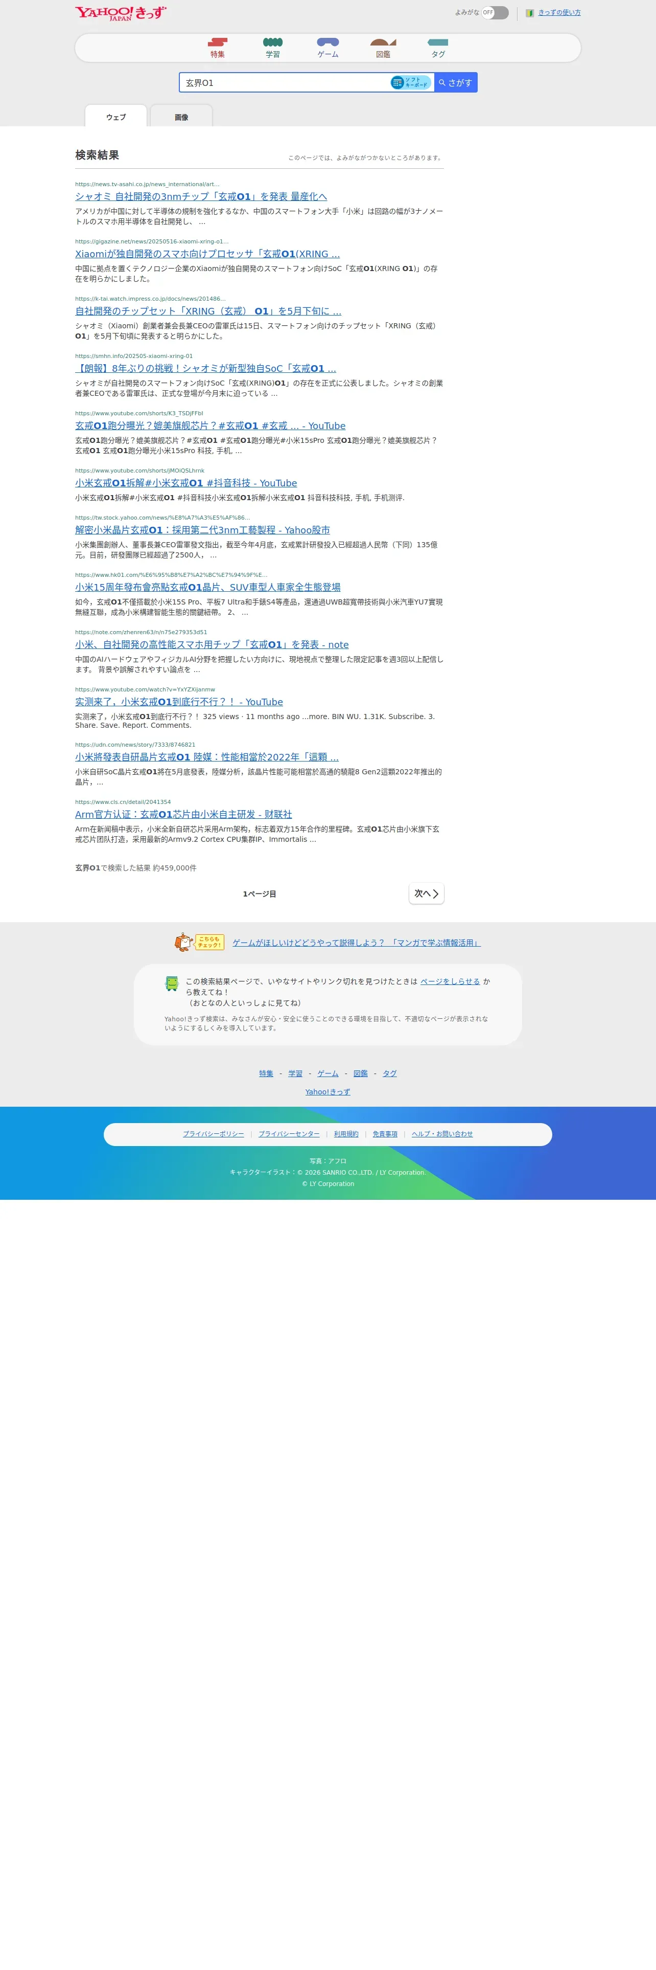The width and height of the screenshot is (656, 1970).
Task: Open the 玄戒O1跑分曝光 YouTube result
Action: pyautogui.click(x=210, y=426)
